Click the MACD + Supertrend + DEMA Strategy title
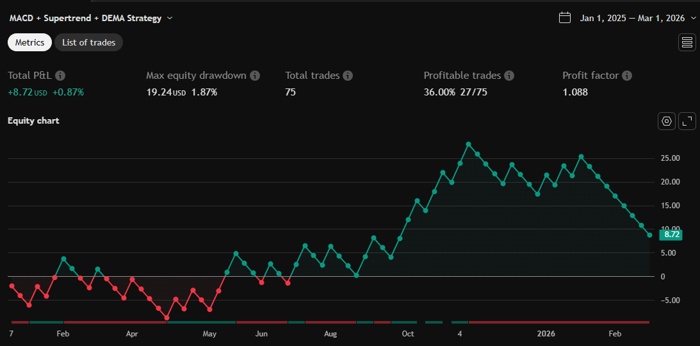The height and width of the screenshot is (346, 700). 85,18
